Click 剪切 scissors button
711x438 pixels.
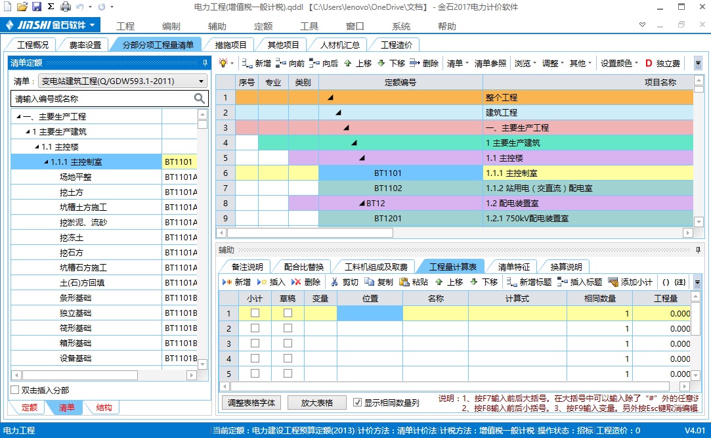345,282
